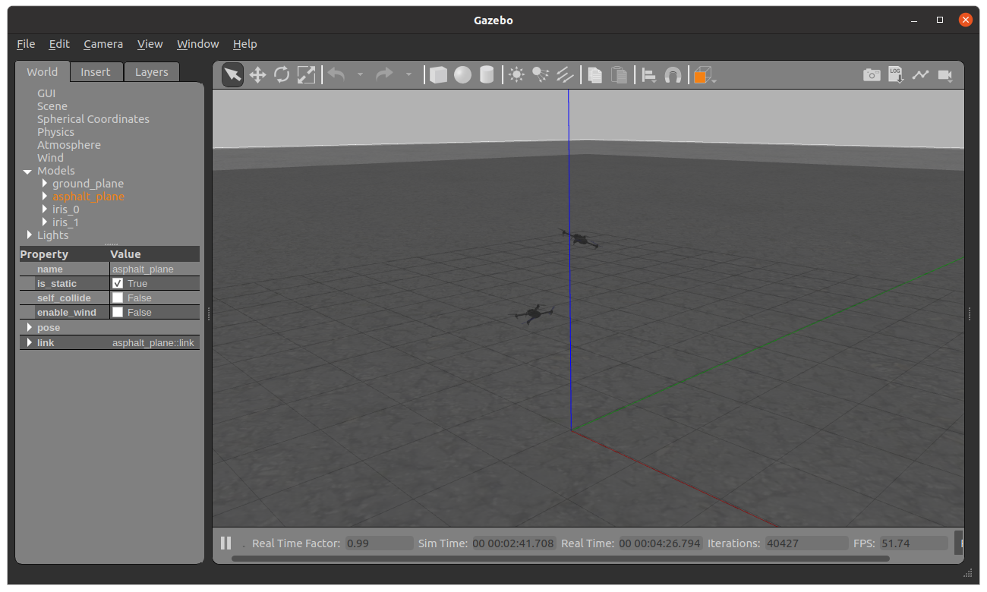Take a screenshot with camera icon
This screenshot has height=592, width=987.
pyautogui.click(x=872, y=74)
